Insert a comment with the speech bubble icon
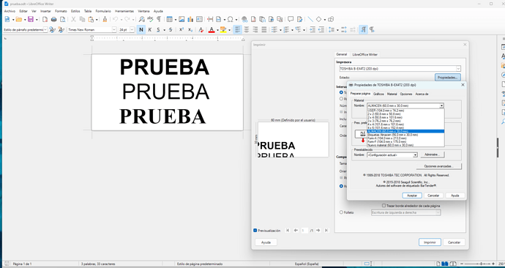The height and width of the screenshot is (268, 505). point(291,19)
